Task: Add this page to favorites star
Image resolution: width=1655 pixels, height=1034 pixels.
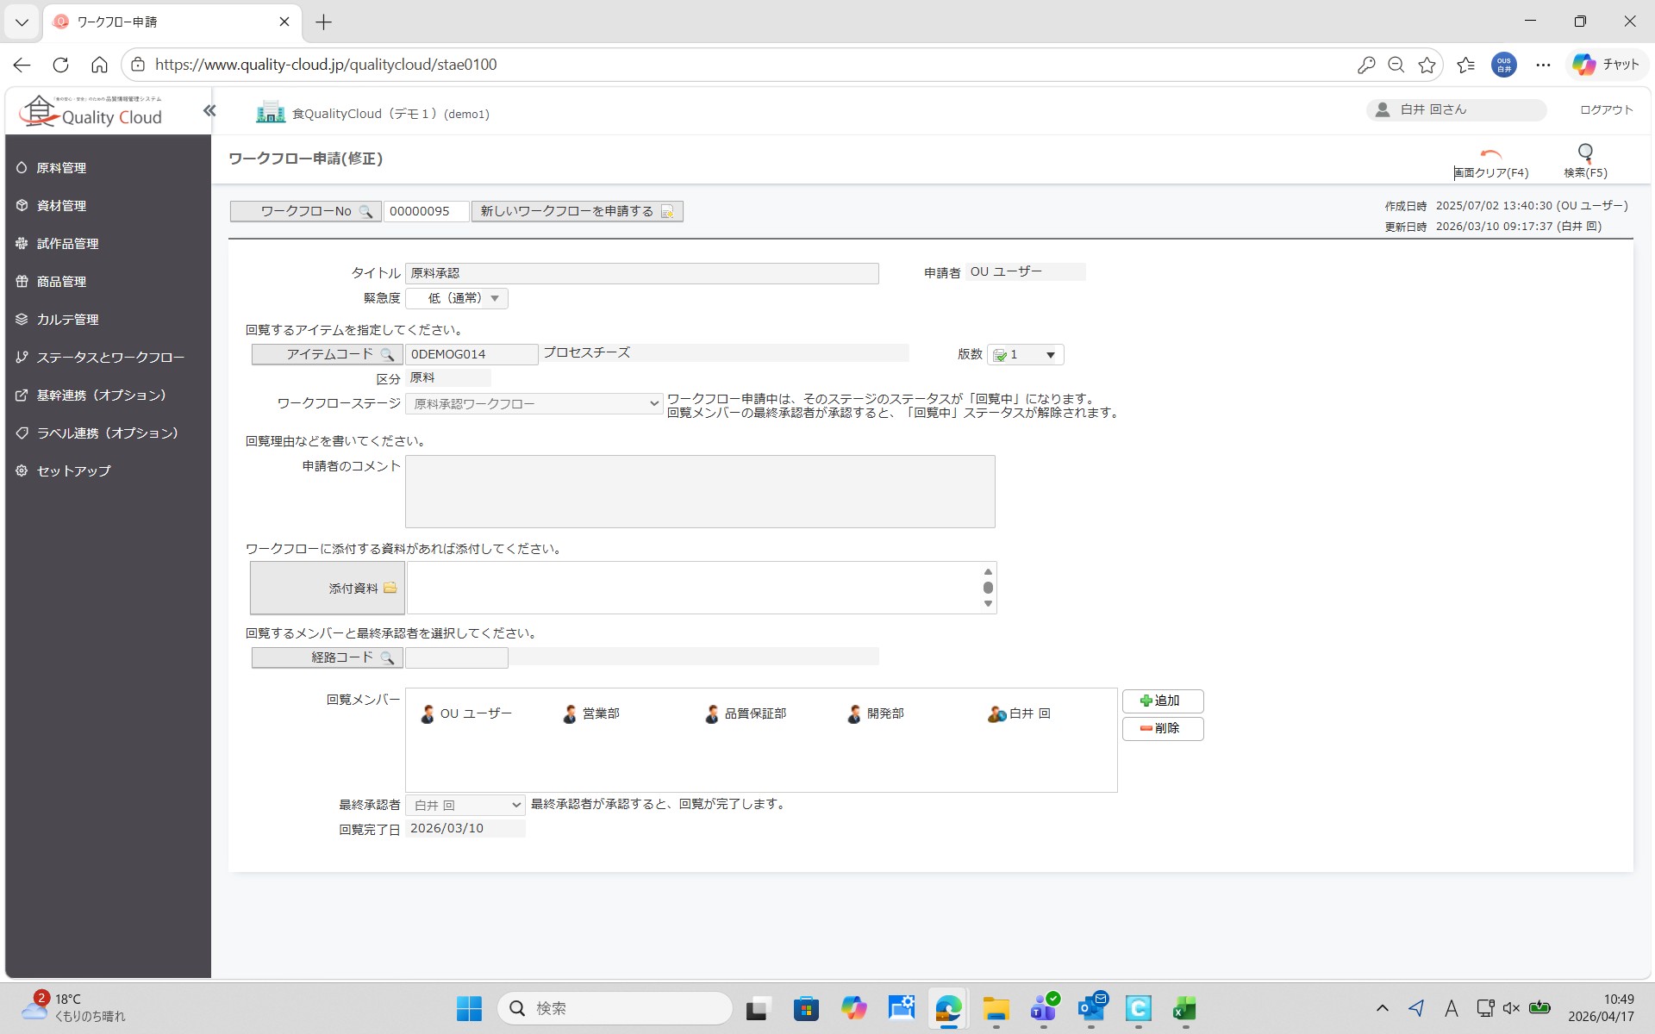Action: coord(1427,65)
